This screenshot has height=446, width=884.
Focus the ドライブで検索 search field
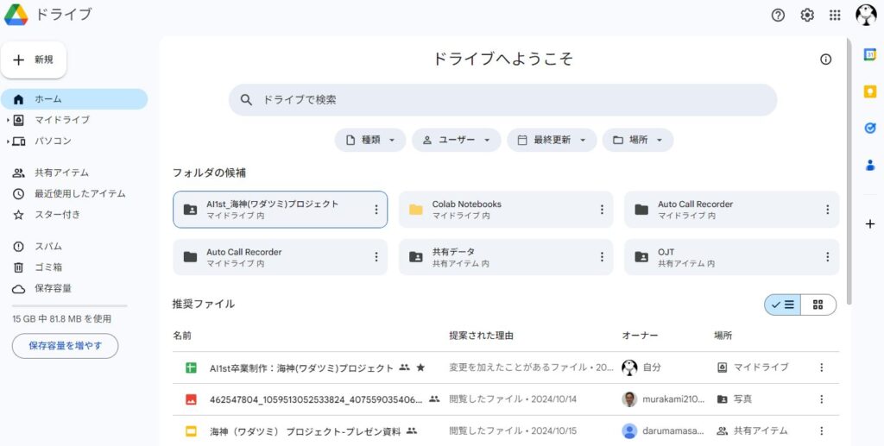[503, 100]
